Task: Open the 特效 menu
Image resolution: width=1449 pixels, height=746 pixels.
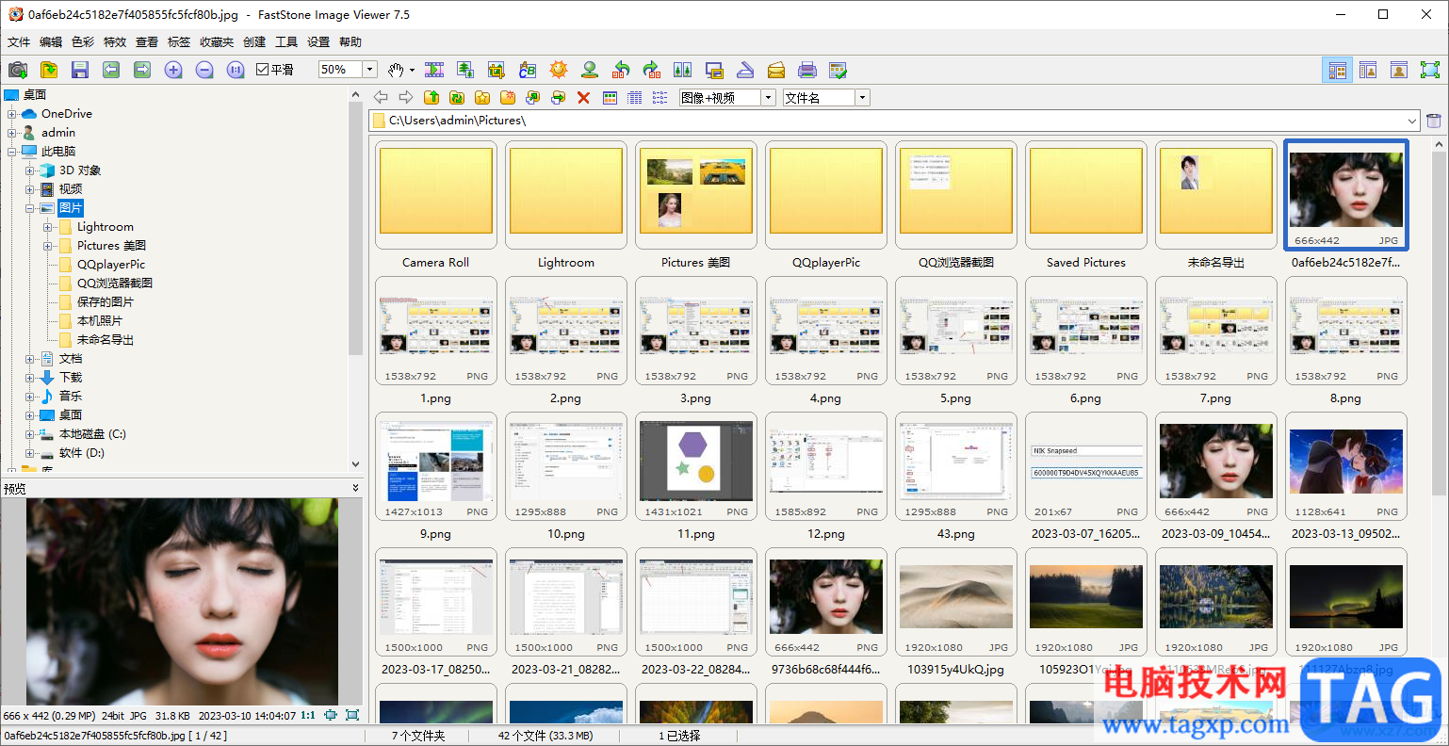Action: point(115,42)
